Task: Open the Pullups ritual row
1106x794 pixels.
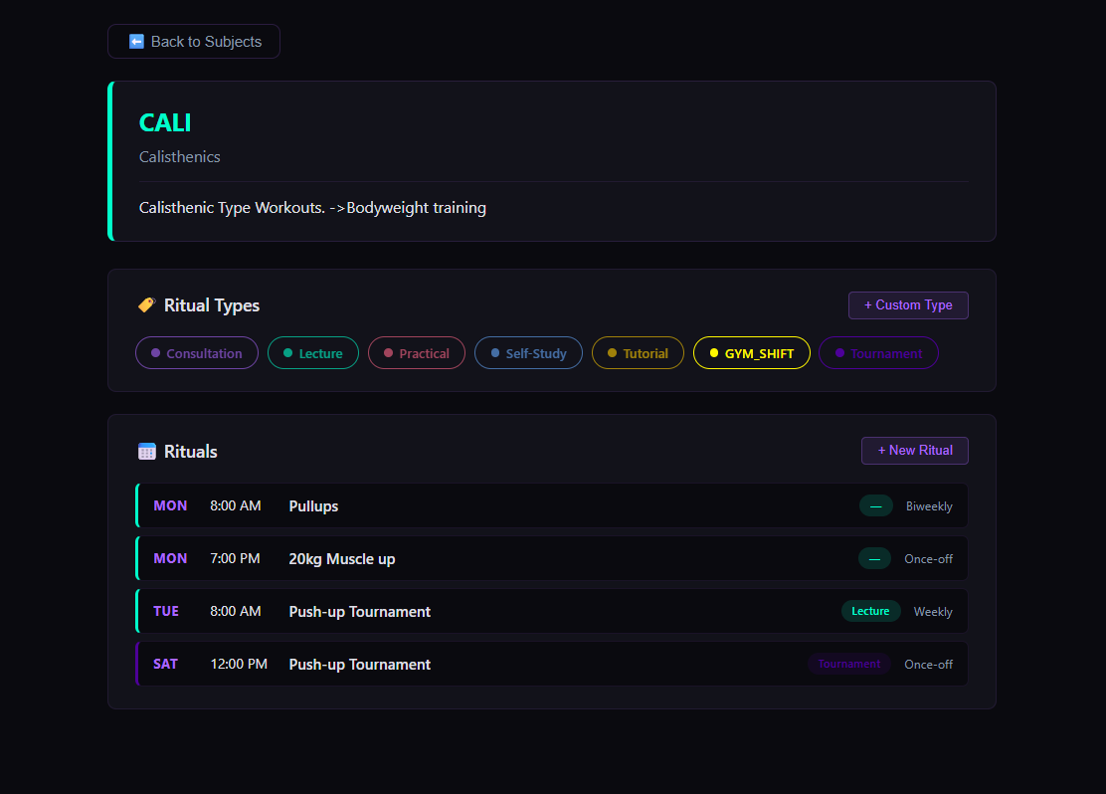Action: [x=552, y=506]
